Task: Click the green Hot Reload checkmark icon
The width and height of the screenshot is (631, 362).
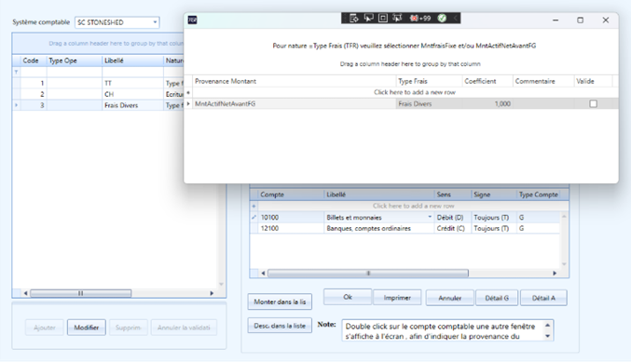Action: [x=442, y=18]
